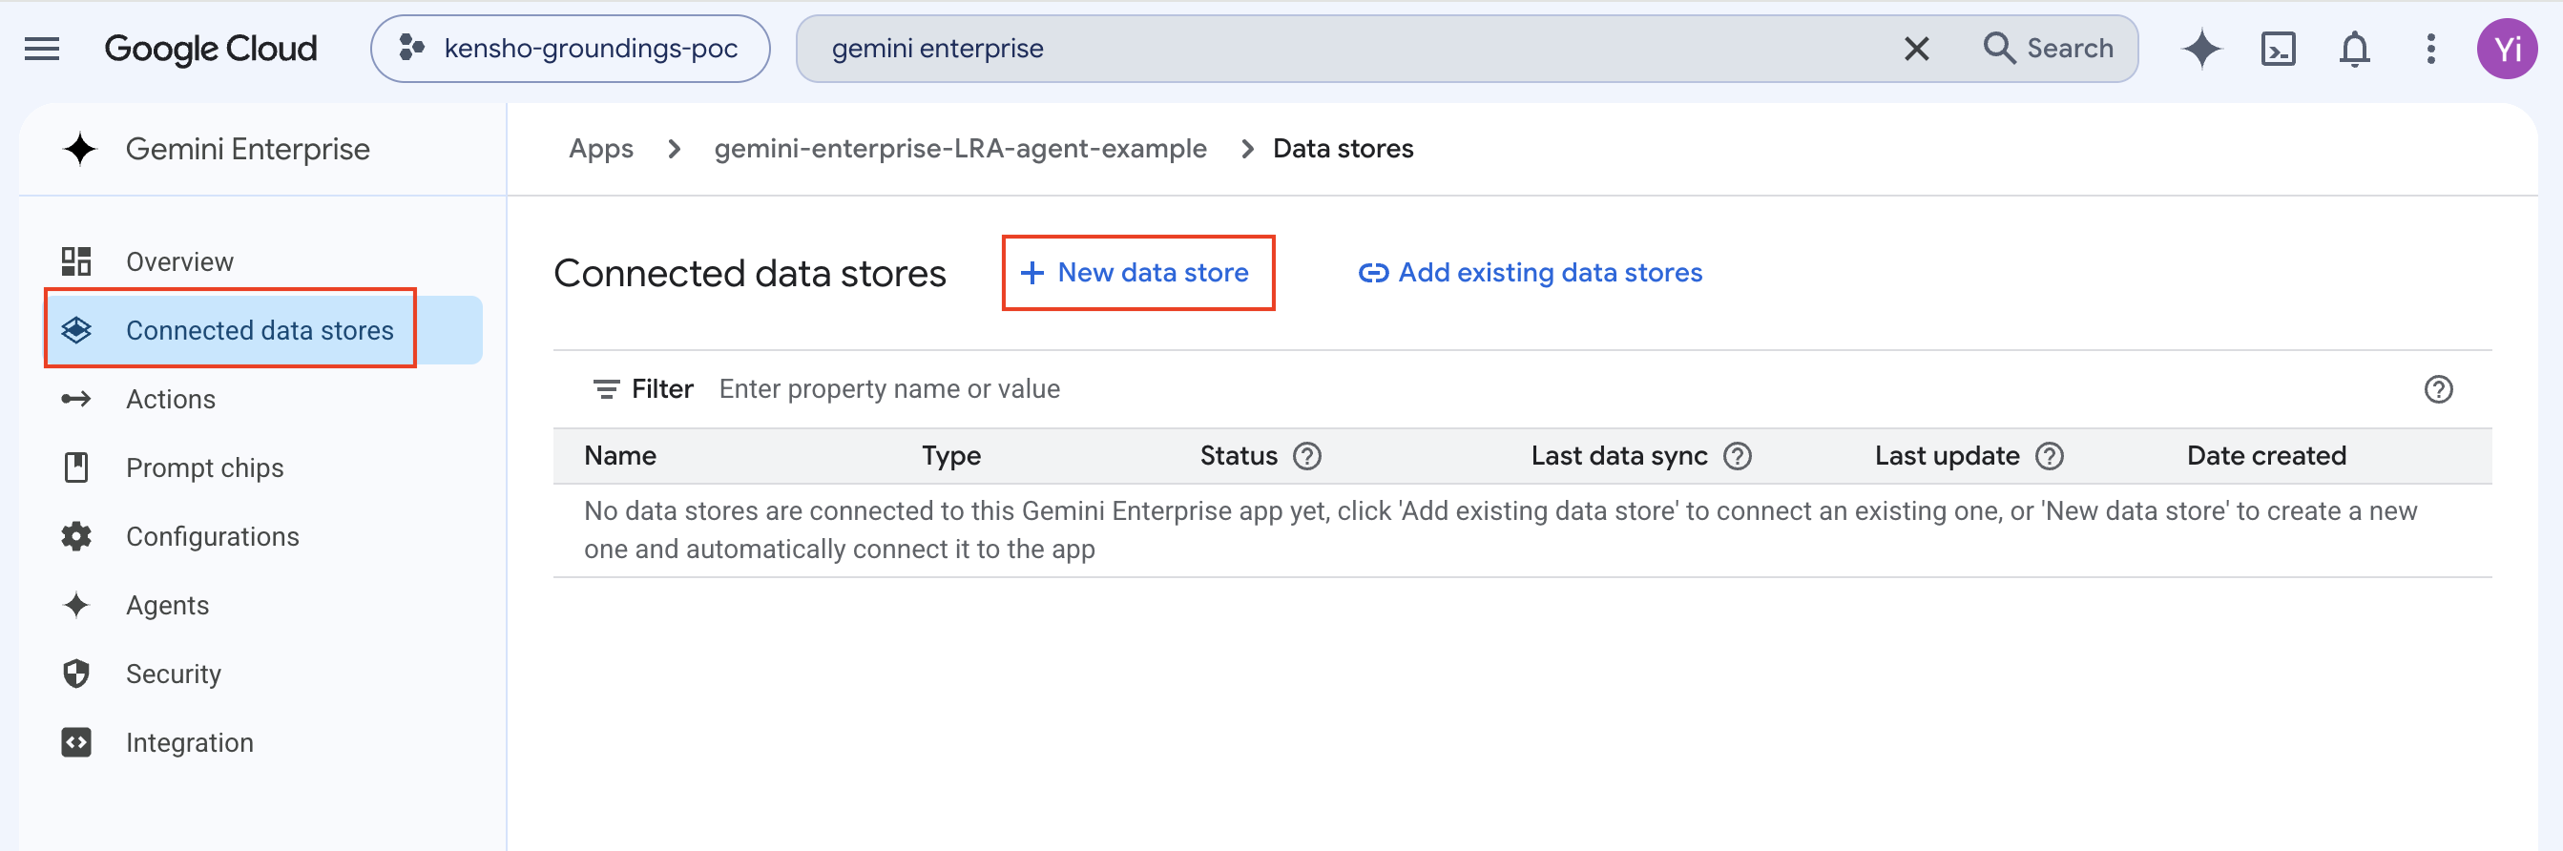Click the Date created column header

[2266, 456]
